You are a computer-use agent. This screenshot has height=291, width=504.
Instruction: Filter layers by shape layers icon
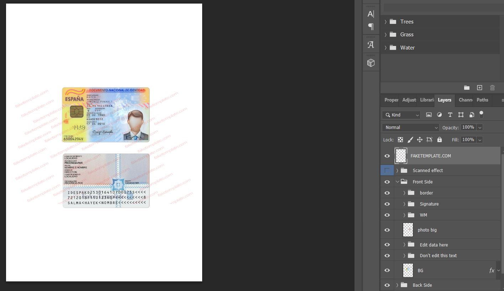point(461,115)
